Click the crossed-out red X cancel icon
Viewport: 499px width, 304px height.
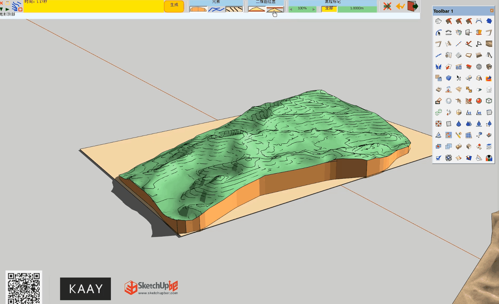coord(387,6)
